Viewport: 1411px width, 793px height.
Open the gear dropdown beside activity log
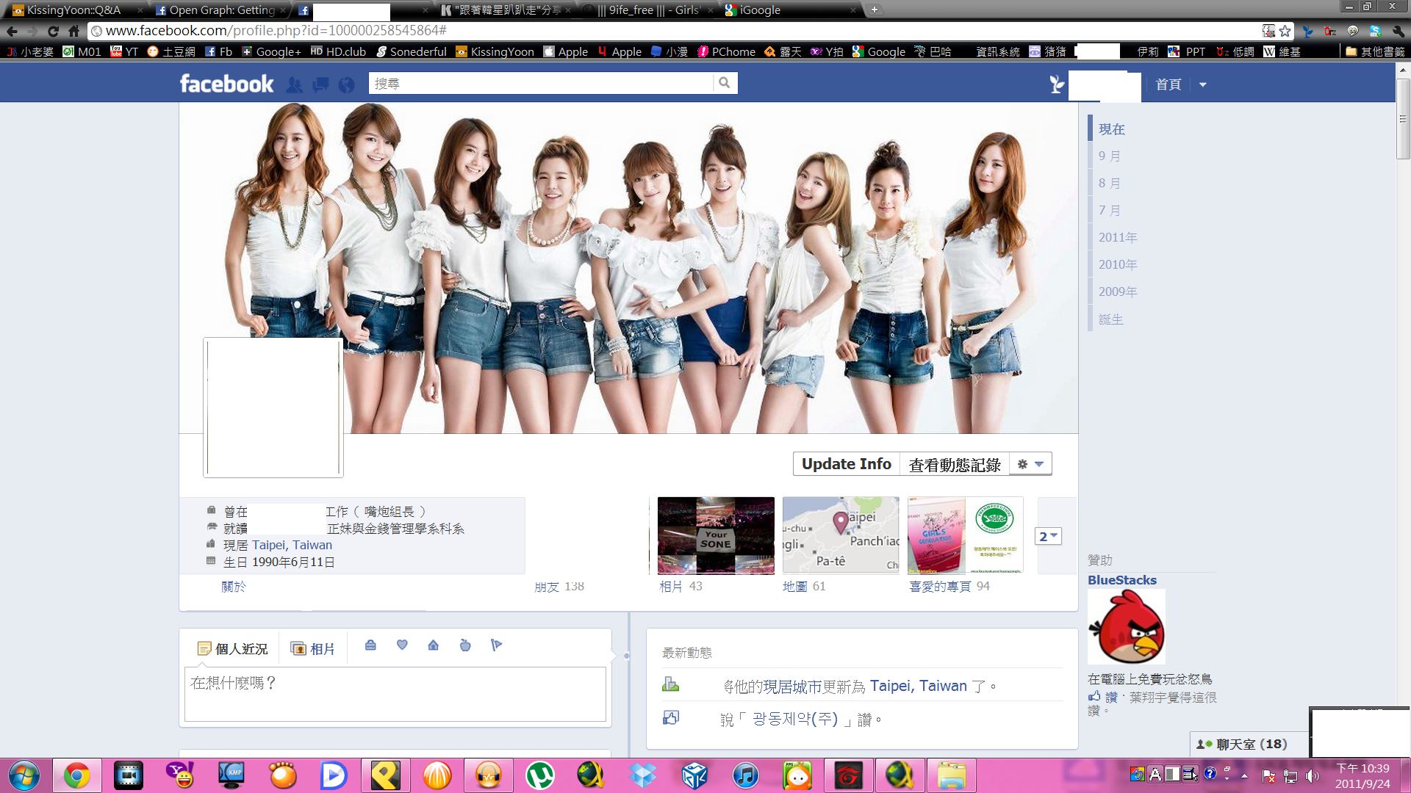click(x=1030, y=464)
